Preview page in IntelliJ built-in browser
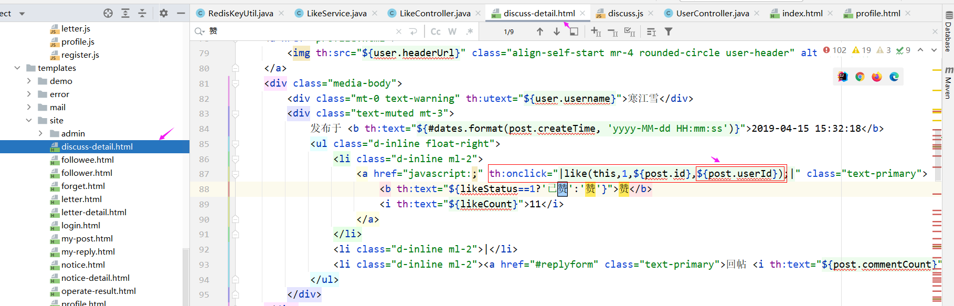This screenshot has width=954, height=306. tap(843, 77)
